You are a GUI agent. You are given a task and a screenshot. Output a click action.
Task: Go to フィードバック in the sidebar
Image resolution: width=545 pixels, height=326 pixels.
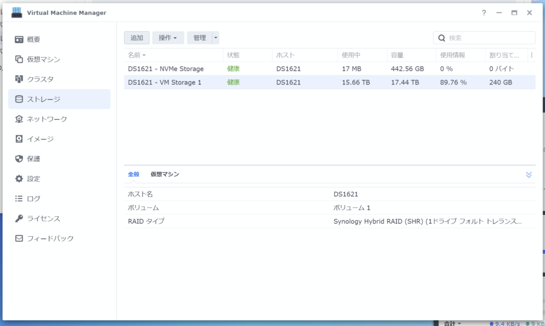60,238
